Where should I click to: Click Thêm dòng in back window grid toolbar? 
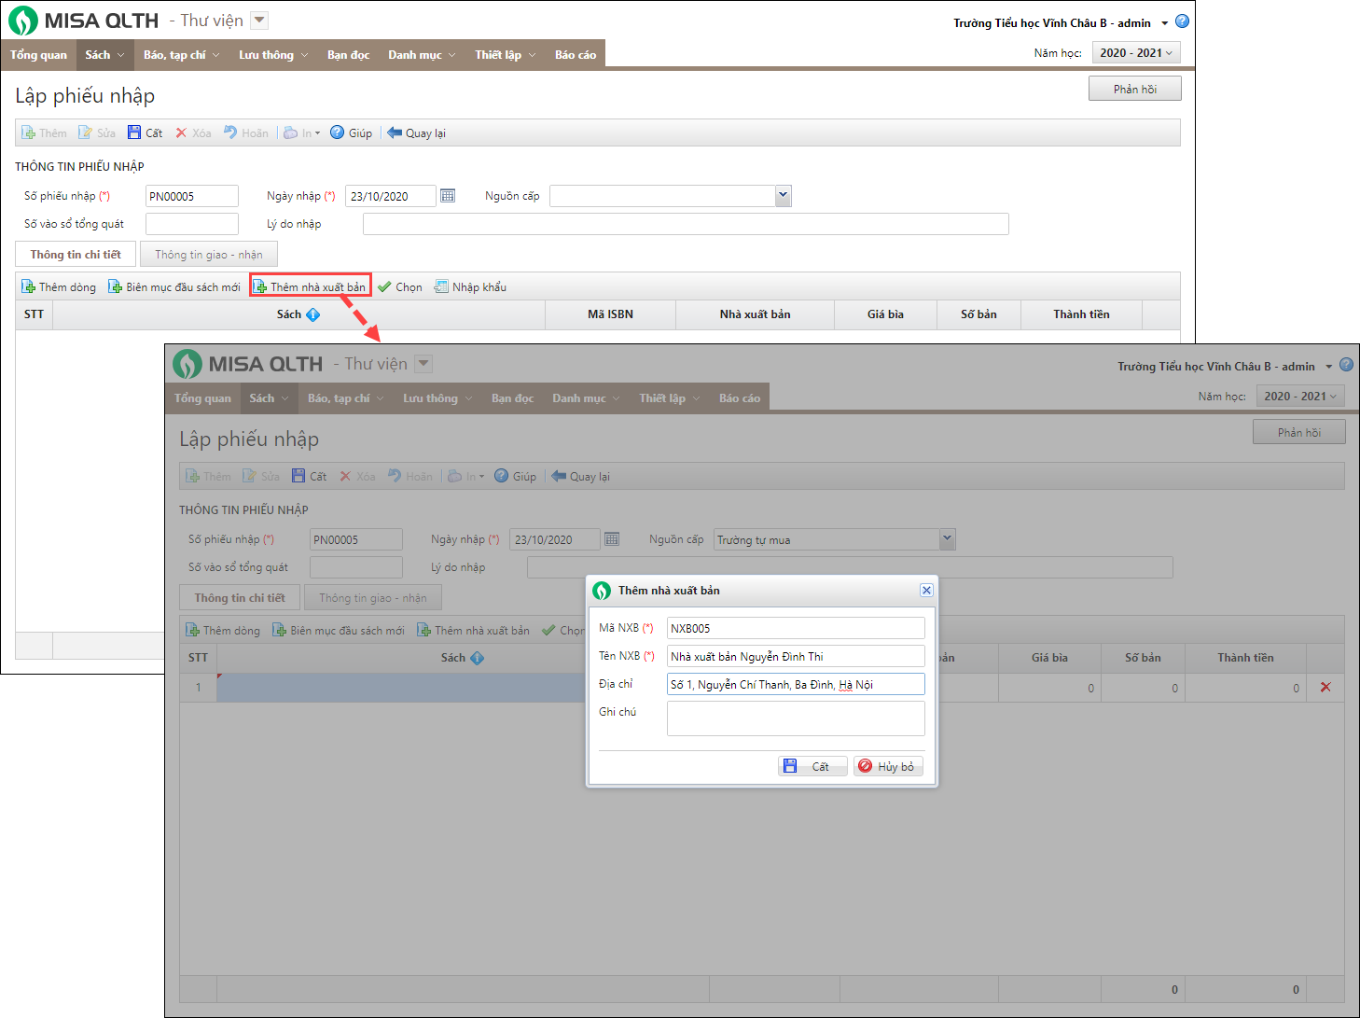tap(59, 287)
